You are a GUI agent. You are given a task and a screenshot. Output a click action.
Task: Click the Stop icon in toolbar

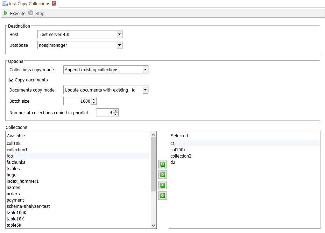31,13
